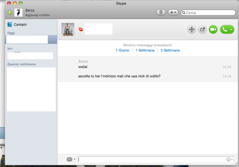
Task: Click the Ieri section header
Action: point(10,49)
